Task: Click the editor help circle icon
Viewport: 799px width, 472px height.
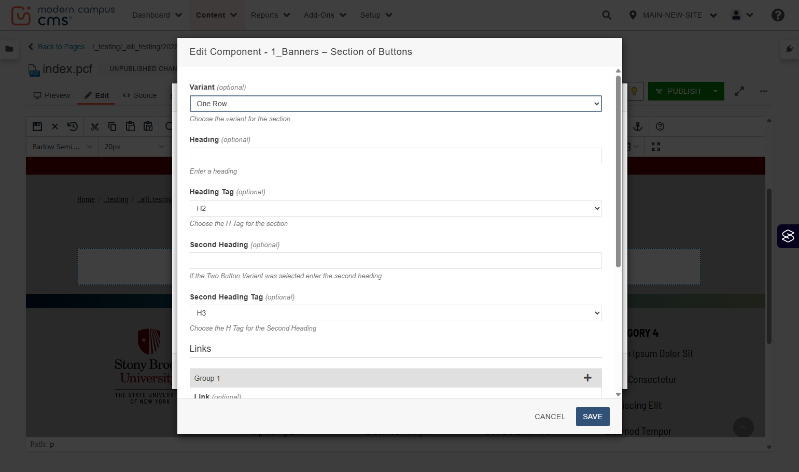Action: click(660, 126)
